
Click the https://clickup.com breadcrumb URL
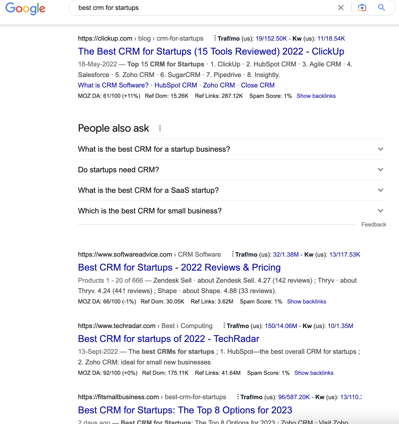click(x=105, y=38)
